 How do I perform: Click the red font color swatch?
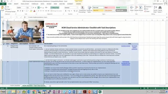[x=34, y=11]
